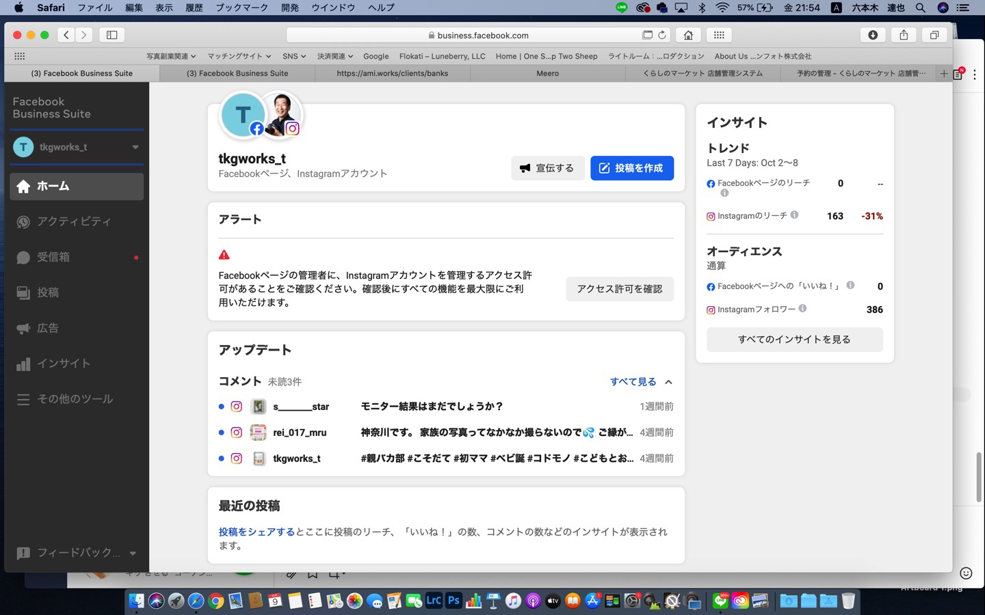
Task: Switch to くらしのマーケット 店舗管理システム tab
Action: pos(703,73)
